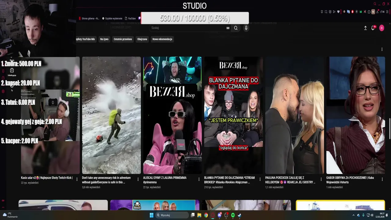Image resolution: width=391 pixels, height=220 pixels.
Task: Open the translate extension icon
Action: [x=349, y=12]
